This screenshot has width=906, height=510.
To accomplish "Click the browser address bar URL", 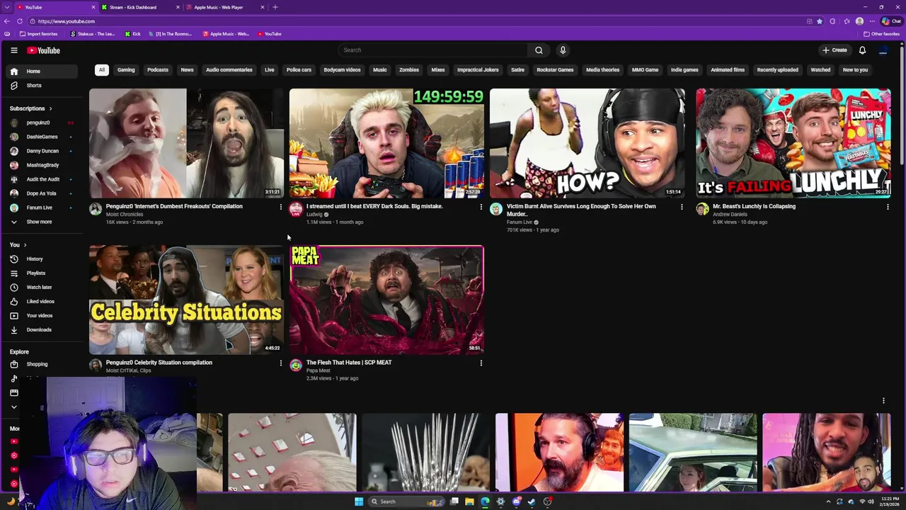I will (x=67, y=21).
